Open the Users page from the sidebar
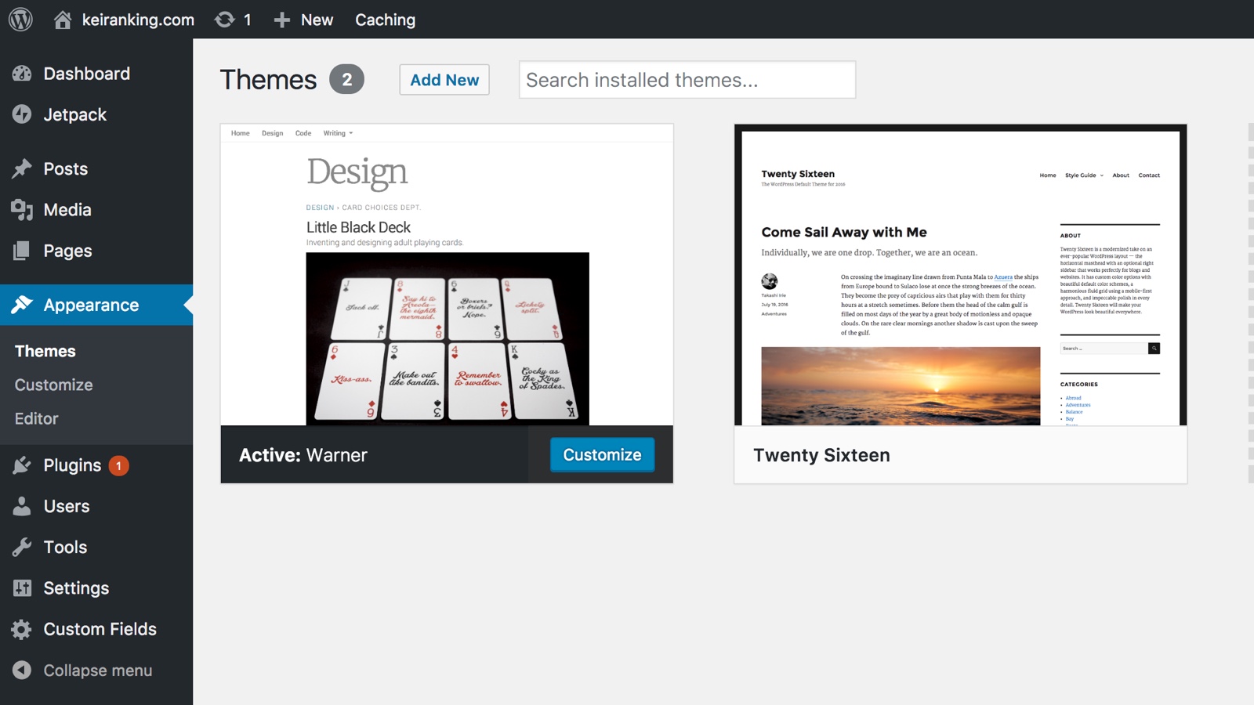 (x=67, y=506)
